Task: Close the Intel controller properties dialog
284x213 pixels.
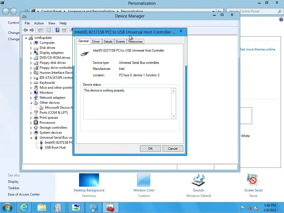Action: pyautogui.click(x=181, y=31)
